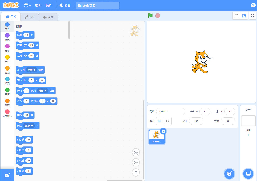This screenshot has height=181, width=257.
Task: Select the green Operators category
Action: coord(7,91)
